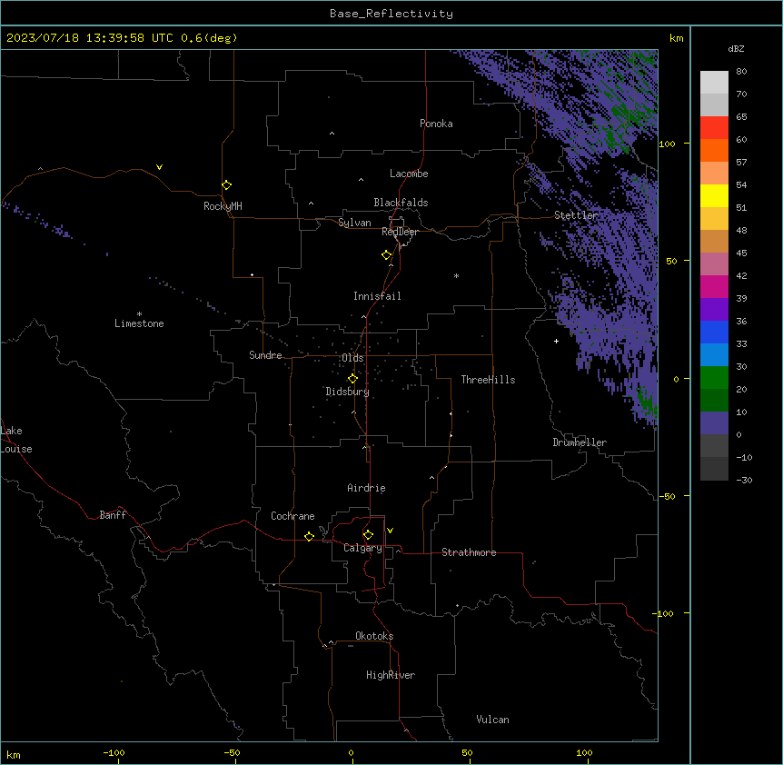The height and width of the screenshot is (765, 783).
Task: Select the 80 dBZ color swatch
Action: coord(714,83)
